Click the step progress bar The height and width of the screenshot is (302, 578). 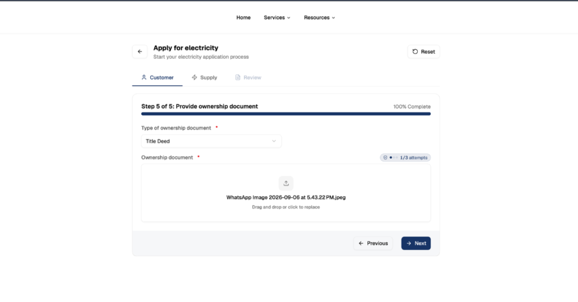point(286,114)
